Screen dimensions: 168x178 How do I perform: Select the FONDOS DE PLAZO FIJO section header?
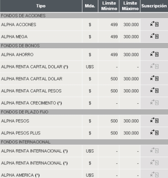(84, 112)
